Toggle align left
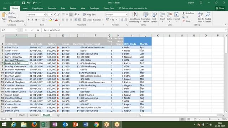Viewport: 228px width, 128px height. (63, 20)
